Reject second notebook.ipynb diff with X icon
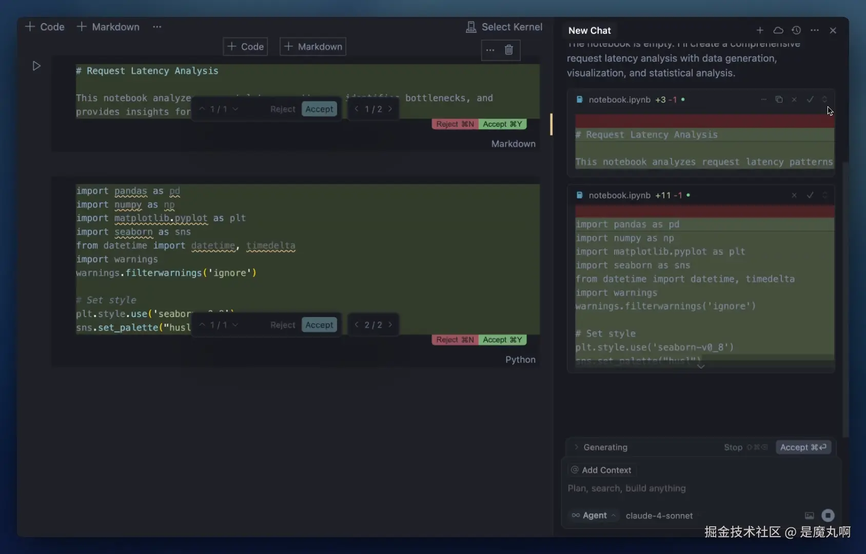This screenshot has height=554, width=866. [794, 195]
